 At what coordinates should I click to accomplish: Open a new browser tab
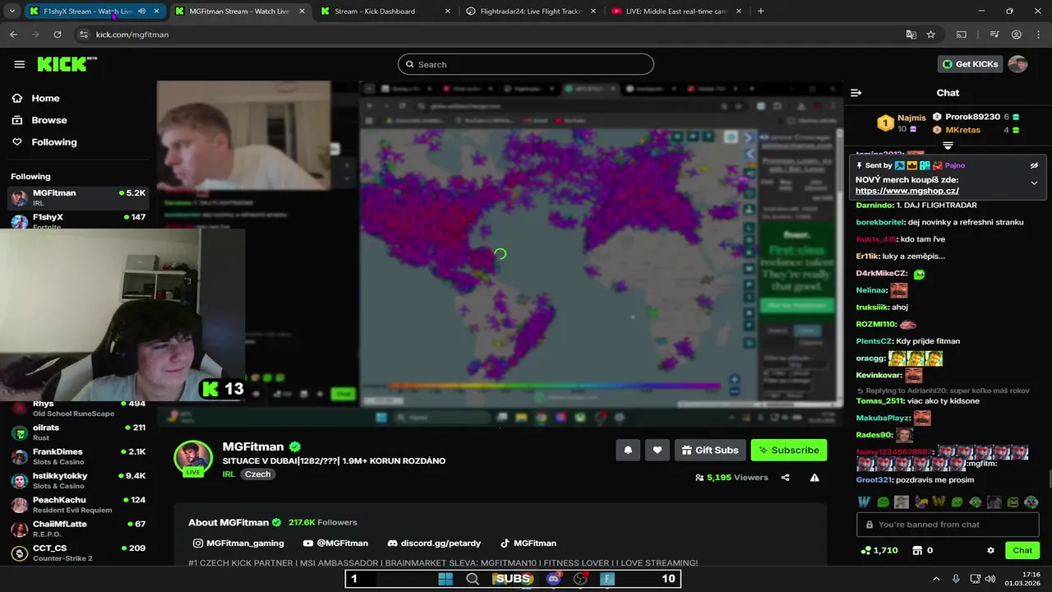(x=760, y=12)
